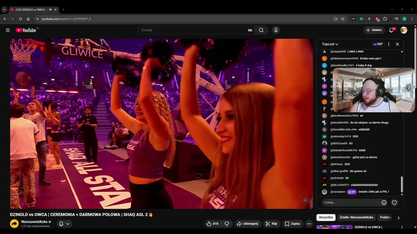The width and height of the screenshot is (417, 234).
Task: Open YouTube notifications bell
Action: pos(392,30)
